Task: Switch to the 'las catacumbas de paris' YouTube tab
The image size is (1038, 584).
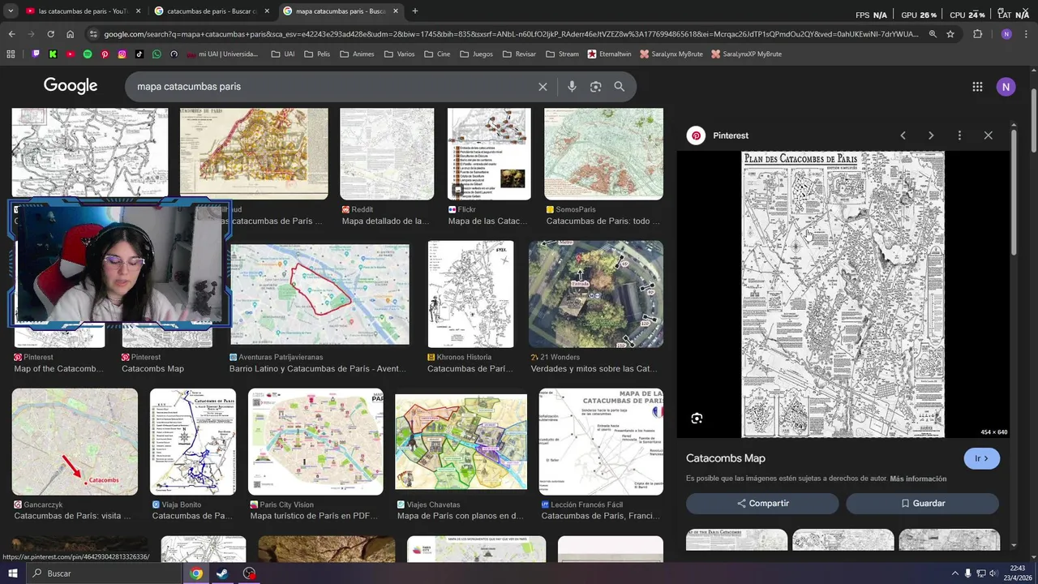Action: [x=84, y=11]
